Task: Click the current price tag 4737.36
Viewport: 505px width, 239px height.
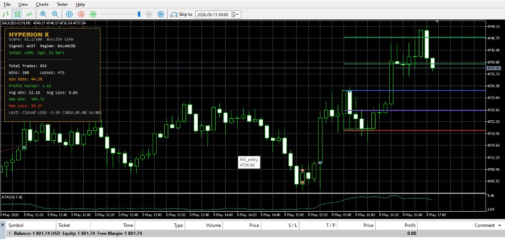Action: click(x=493, y=68)
